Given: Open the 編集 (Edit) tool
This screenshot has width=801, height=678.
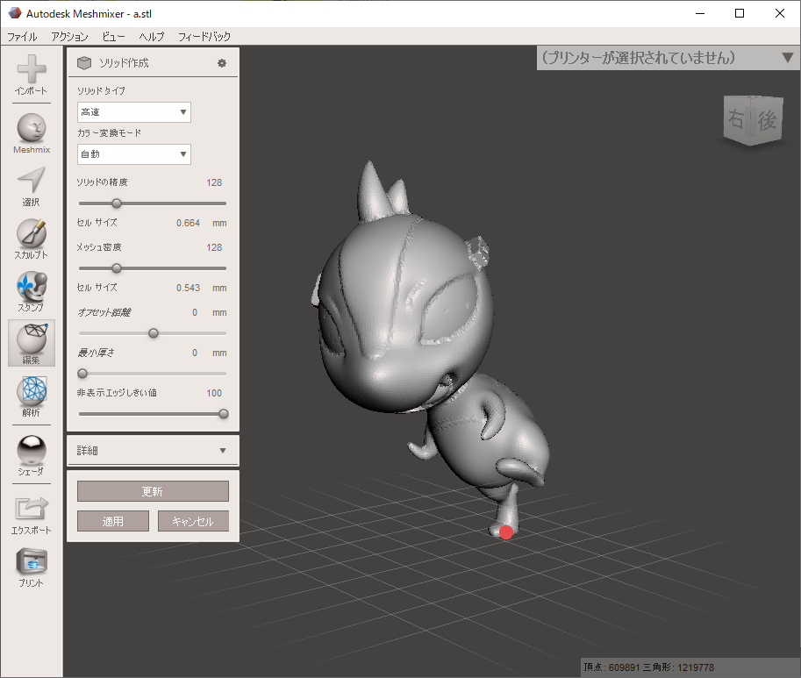Looking at the screenshot, I should click(x=32, y=344).
